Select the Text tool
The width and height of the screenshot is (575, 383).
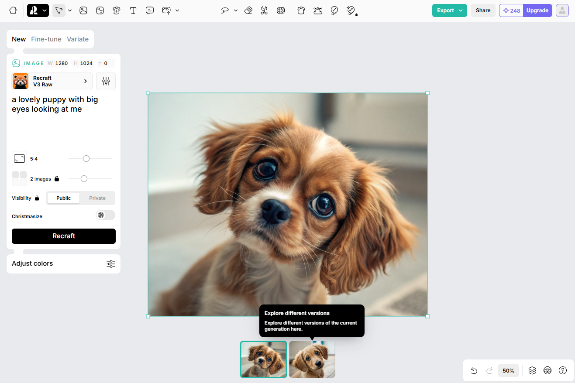click(x=133, y=10)
